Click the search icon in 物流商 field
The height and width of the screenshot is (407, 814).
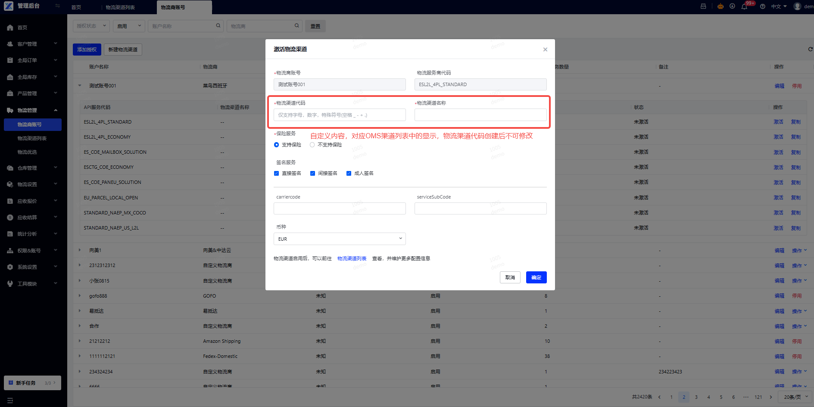pyautogui.click(x=297, y=26)
